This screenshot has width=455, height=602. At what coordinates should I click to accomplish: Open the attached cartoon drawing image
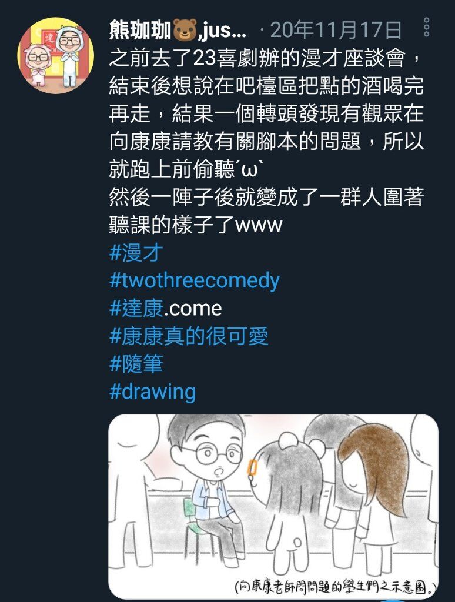[x=273, y=506]
